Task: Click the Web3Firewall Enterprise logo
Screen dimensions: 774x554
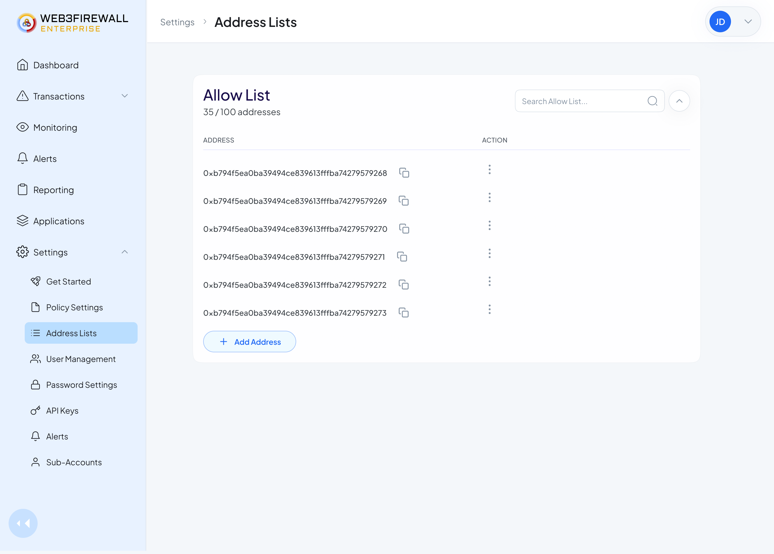Action: (73, 23)
